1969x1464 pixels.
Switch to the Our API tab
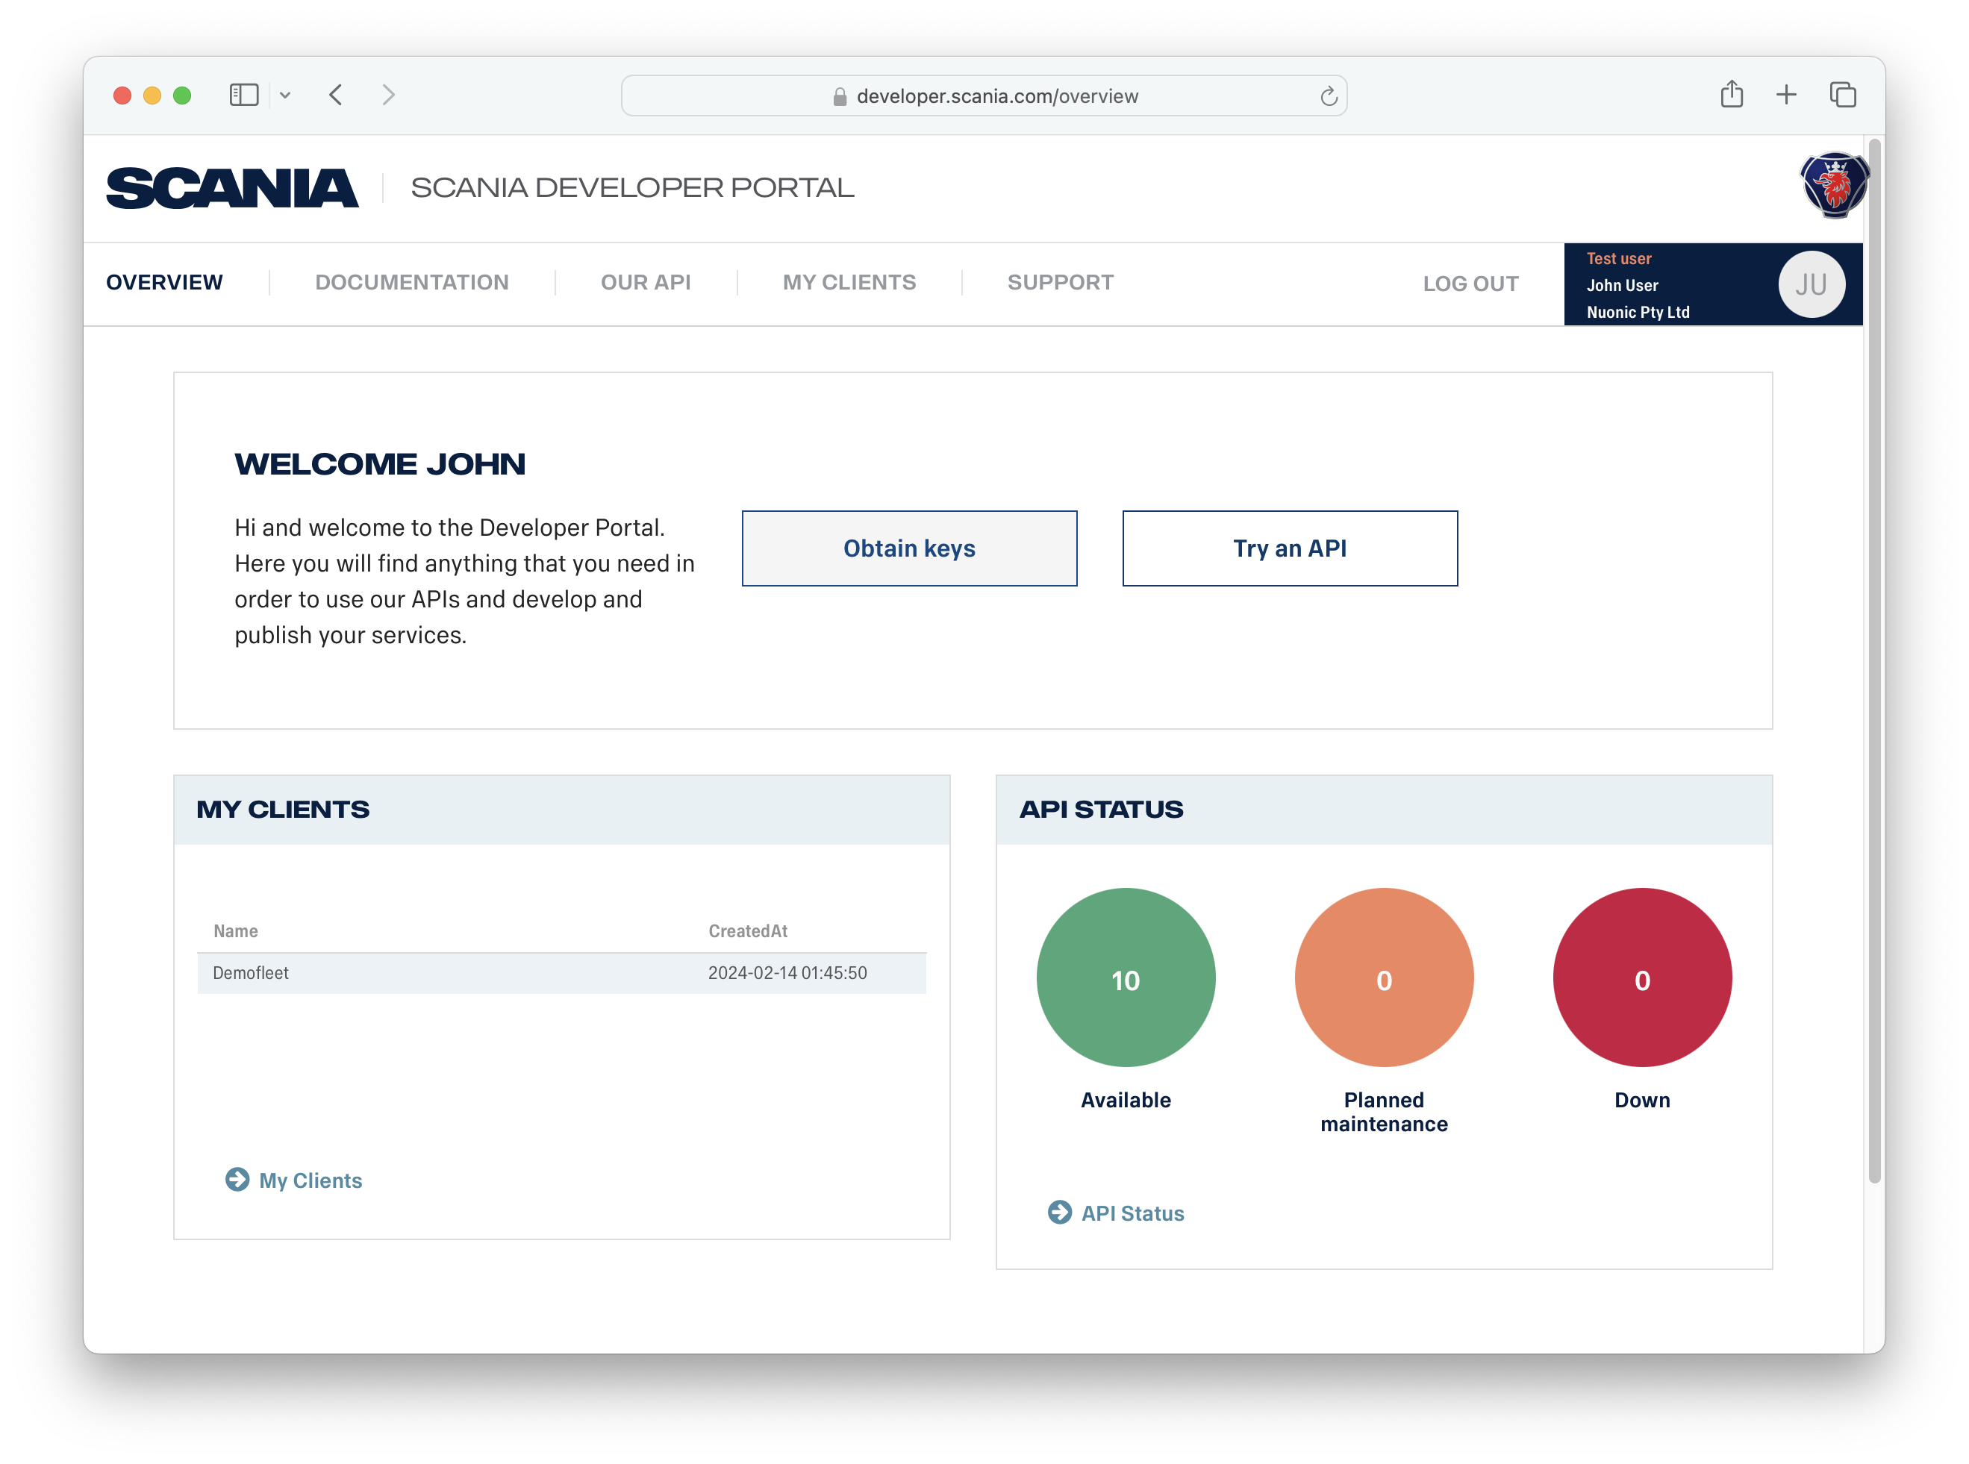tap(646, 283)
